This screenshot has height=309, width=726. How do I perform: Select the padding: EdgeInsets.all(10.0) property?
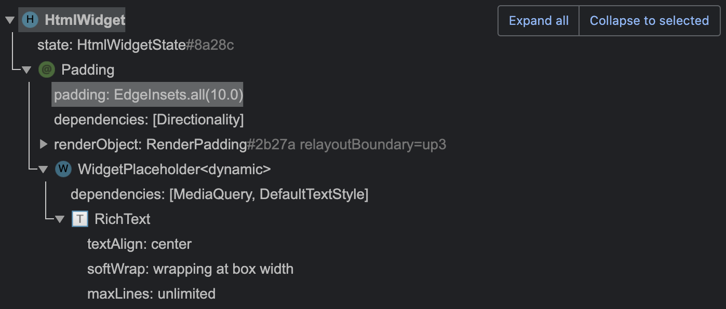tap(147, 94)
